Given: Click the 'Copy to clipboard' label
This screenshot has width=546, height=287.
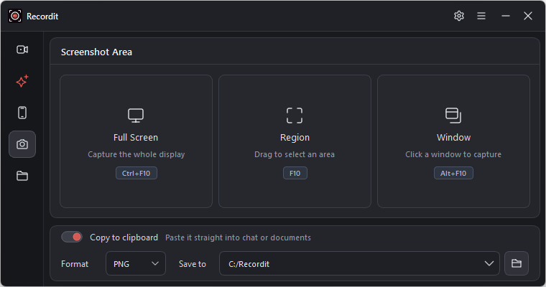Looking at the screenshot, I should [x=124, y=237].
